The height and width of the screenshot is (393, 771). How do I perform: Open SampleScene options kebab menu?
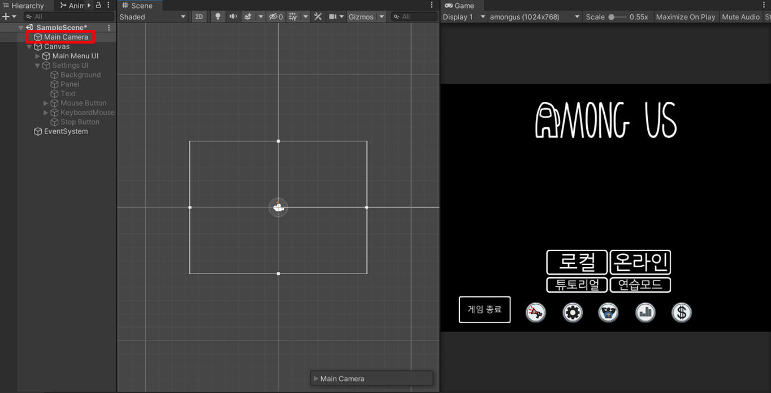[109, 27]
